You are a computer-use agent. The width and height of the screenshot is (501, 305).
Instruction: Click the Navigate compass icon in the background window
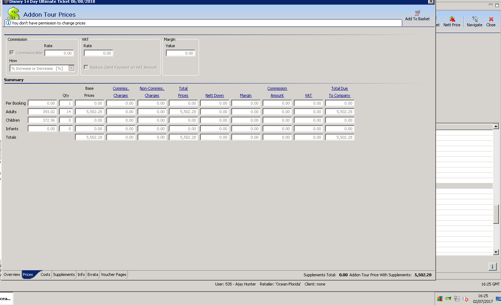475,19
